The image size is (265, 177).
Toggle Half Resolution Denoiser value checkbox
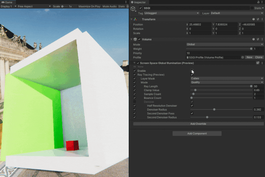click(192, 105)
